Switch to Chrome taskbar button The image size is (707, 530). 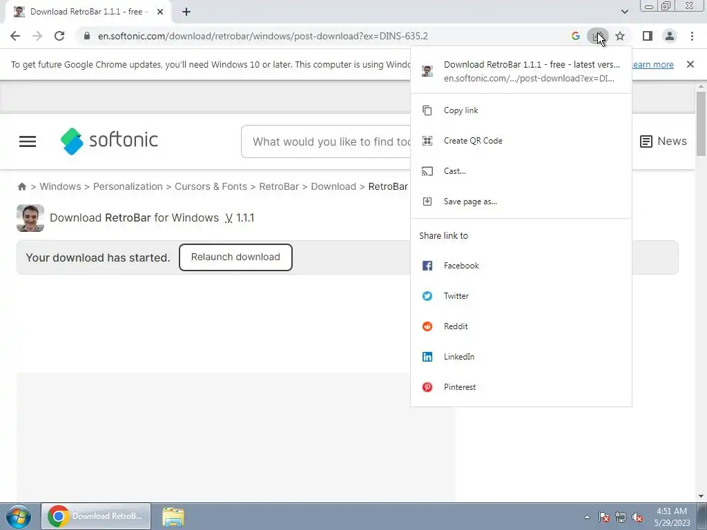coord(96,516)
